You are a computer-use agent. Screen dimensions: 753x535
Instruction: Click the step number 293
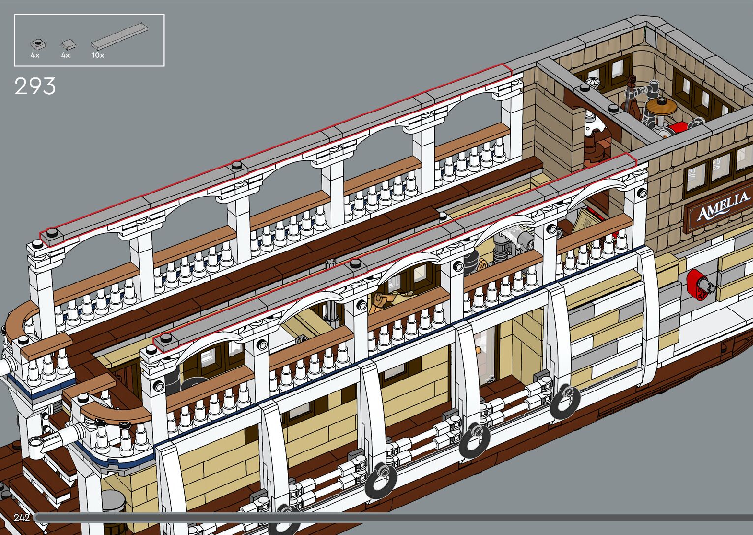coord(35,87)
